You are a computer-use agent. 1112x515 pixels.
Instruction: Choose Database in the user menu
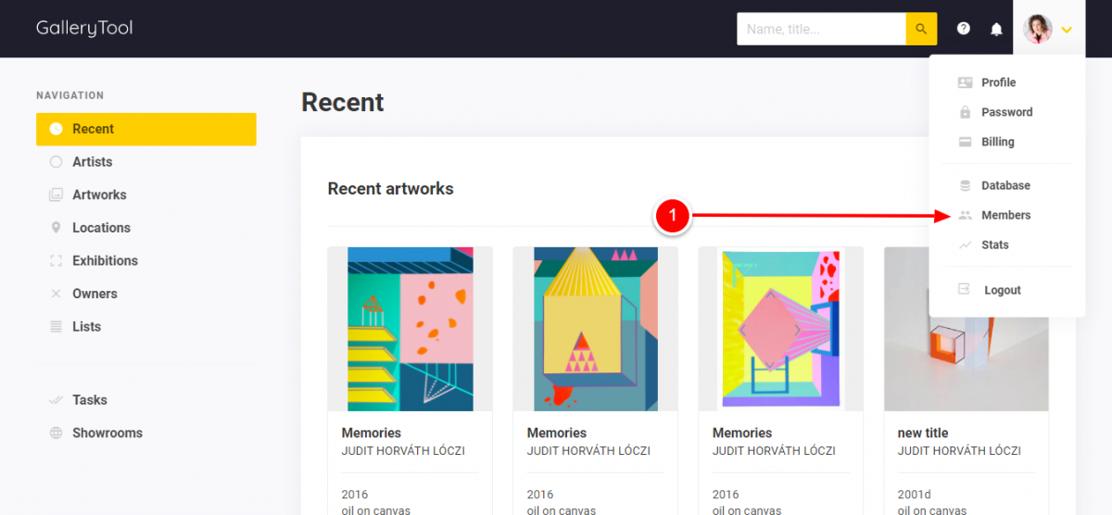pos(1007,185)
